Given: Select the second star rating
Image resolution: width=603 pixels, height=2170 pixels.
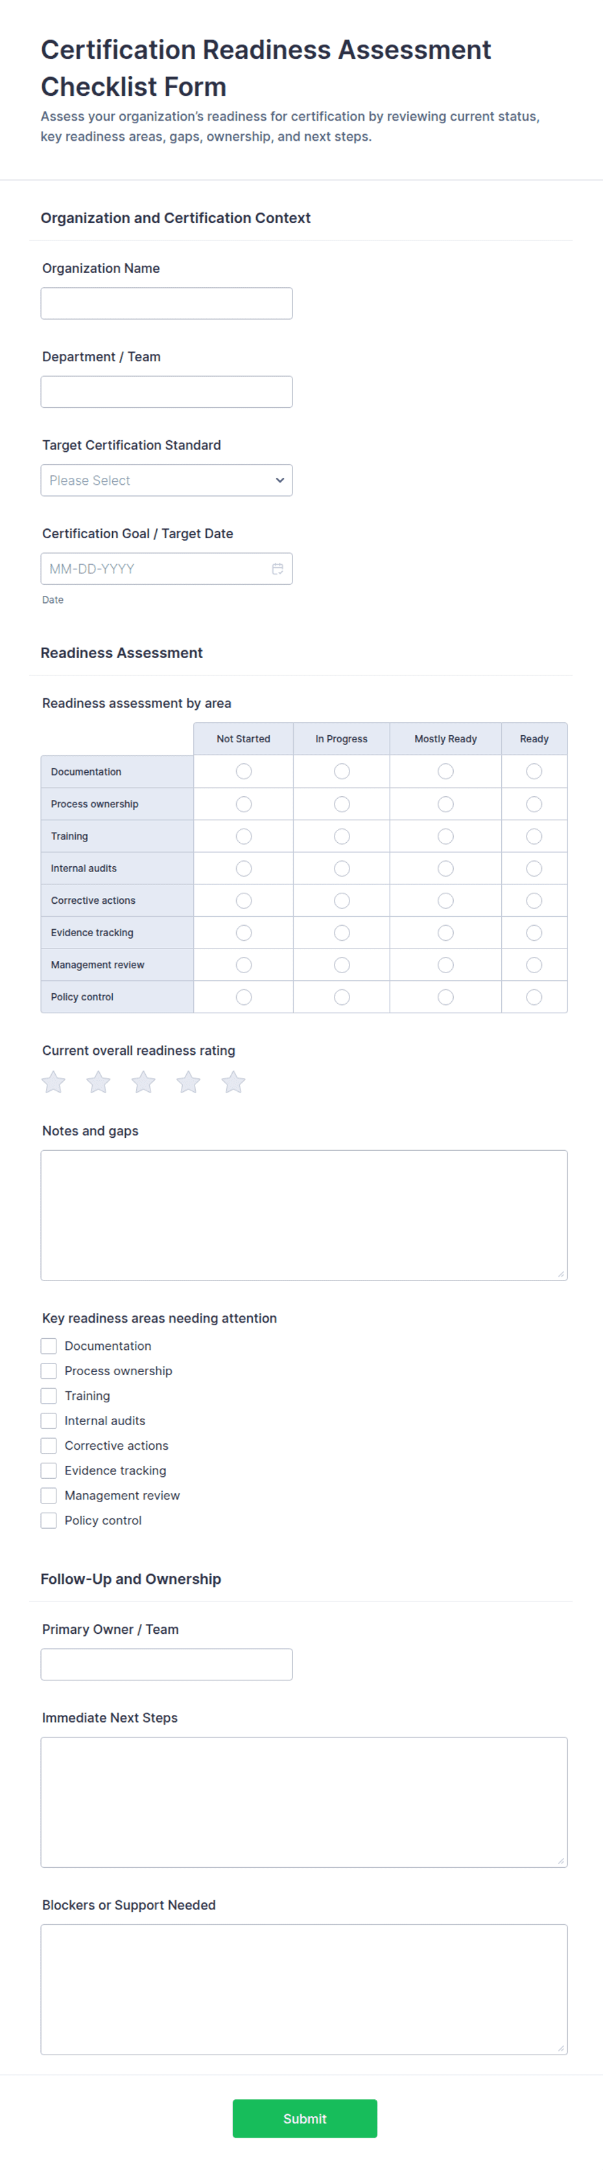Looking at the screenshot, I should coord(99,1081).
